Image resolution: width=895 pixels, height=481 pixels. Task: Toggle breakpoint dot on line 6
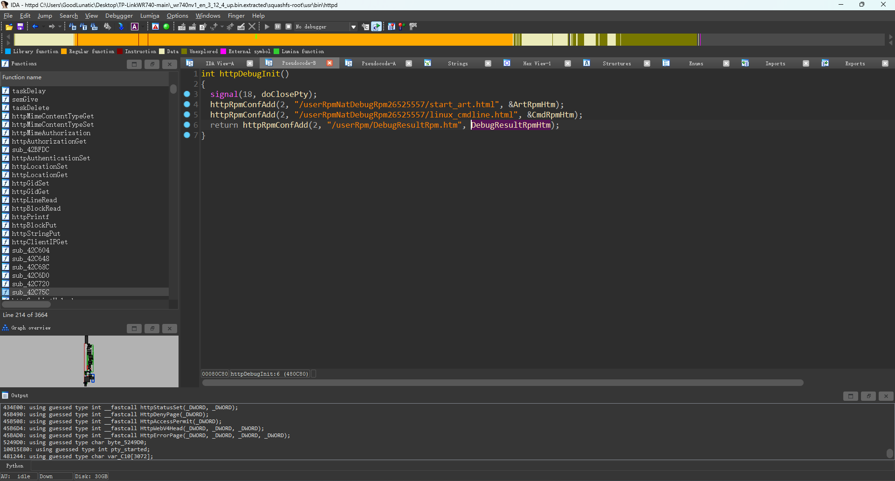[187, 125]
